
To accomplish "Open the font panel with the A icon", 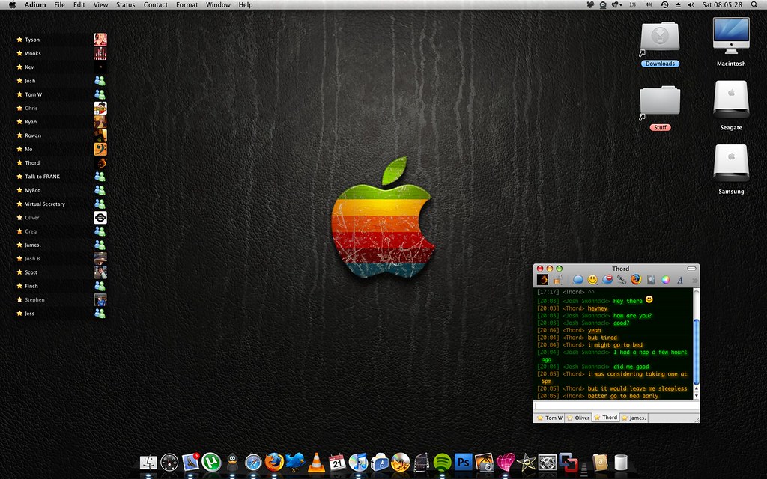I will [x=680, y=280].
